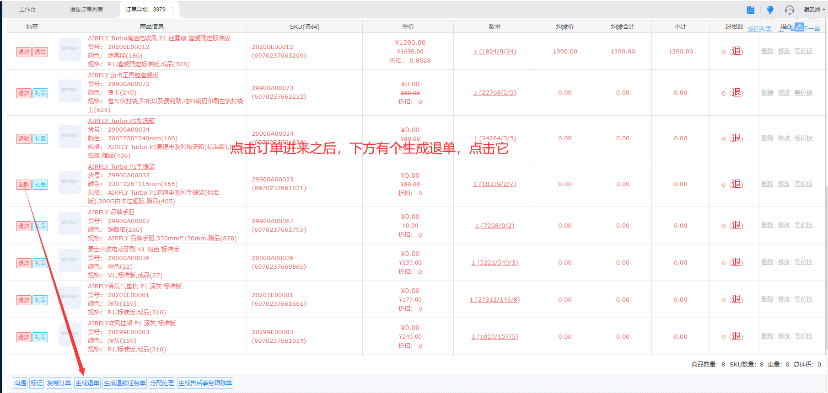Open the AIRFLY养发气垫梳 P1 深灰 product link
The height and width of the screenshot is (393, 828).
pos(134,287)
